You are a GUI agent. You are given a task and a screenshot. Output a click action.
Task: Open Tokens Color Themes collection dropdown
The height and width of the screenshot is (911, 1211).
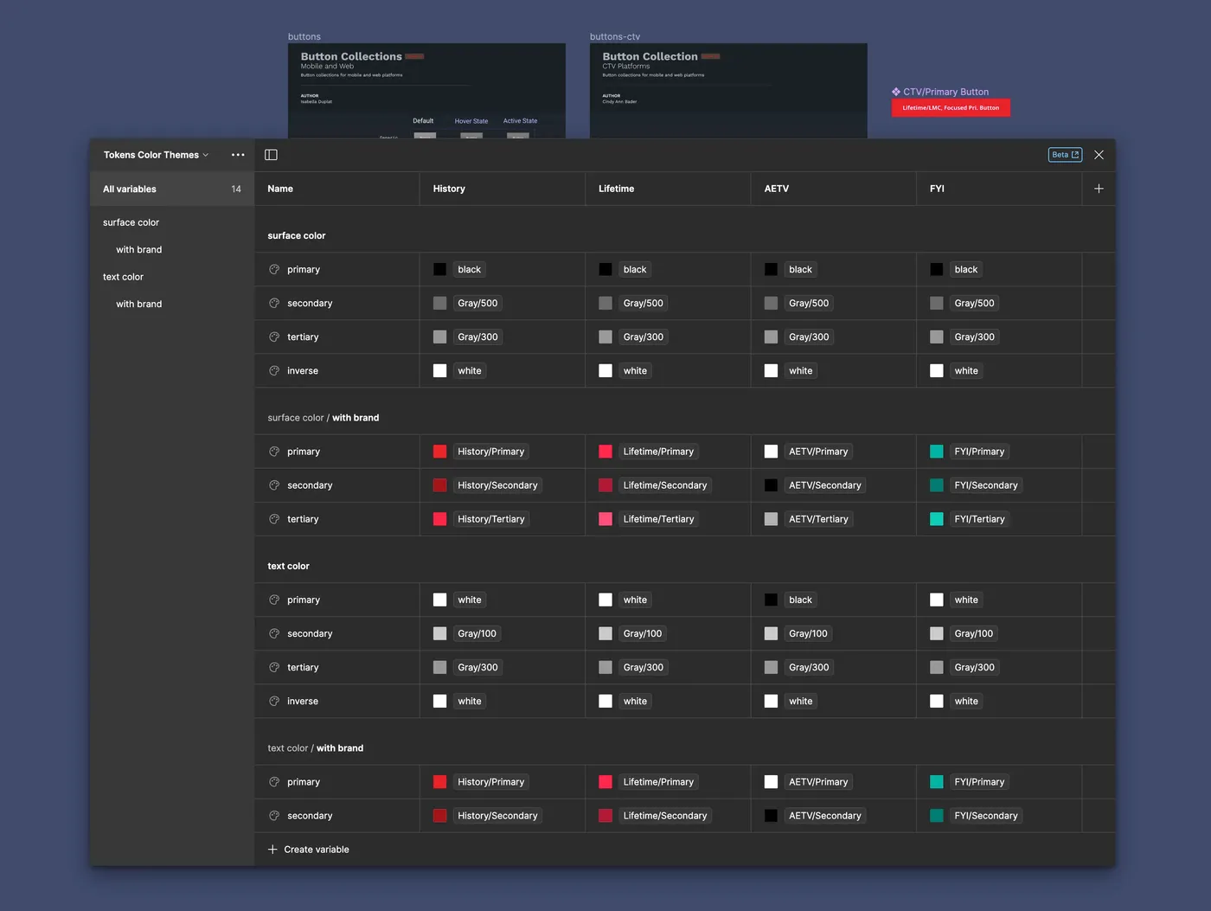click(x=156, y=155)
